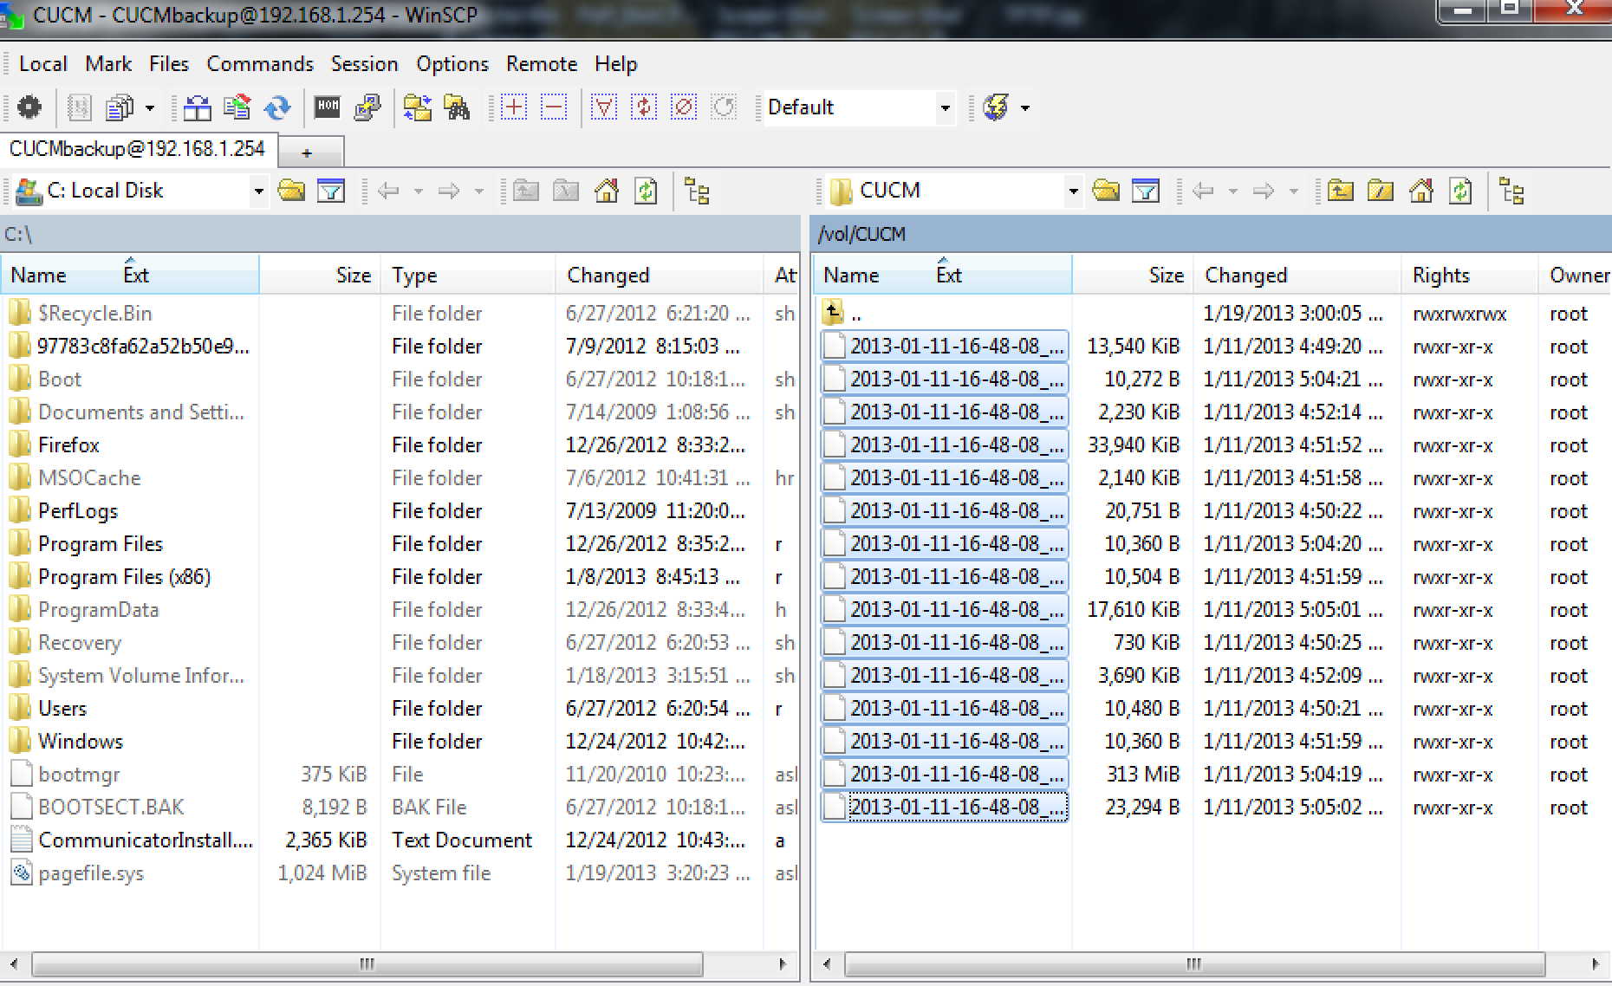Click the local panel horizontal scrollbar thumb
The width and height of the screenshot is (1612, 986).
point(367,963)
